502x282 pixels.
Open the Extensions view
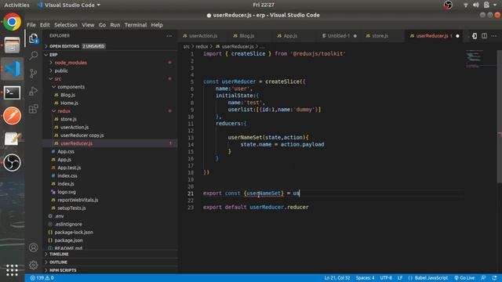click(33, 109)
